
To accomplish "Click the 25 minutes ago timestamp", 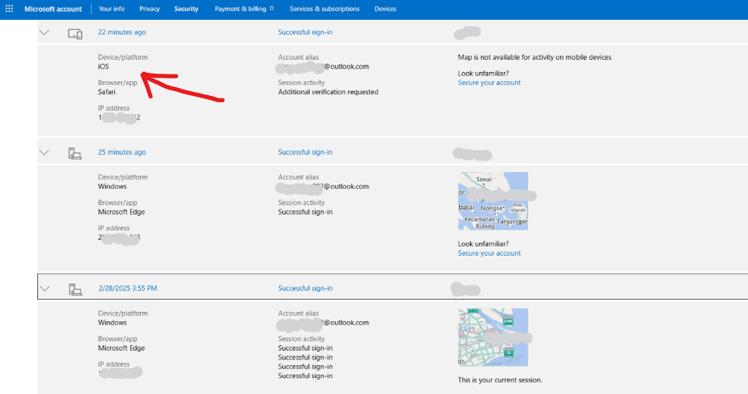I will [122, 152].
